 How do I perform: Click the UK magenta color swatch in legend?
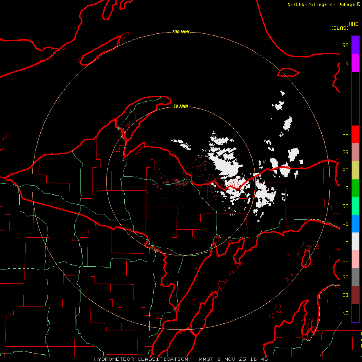(x=355, y=63)
